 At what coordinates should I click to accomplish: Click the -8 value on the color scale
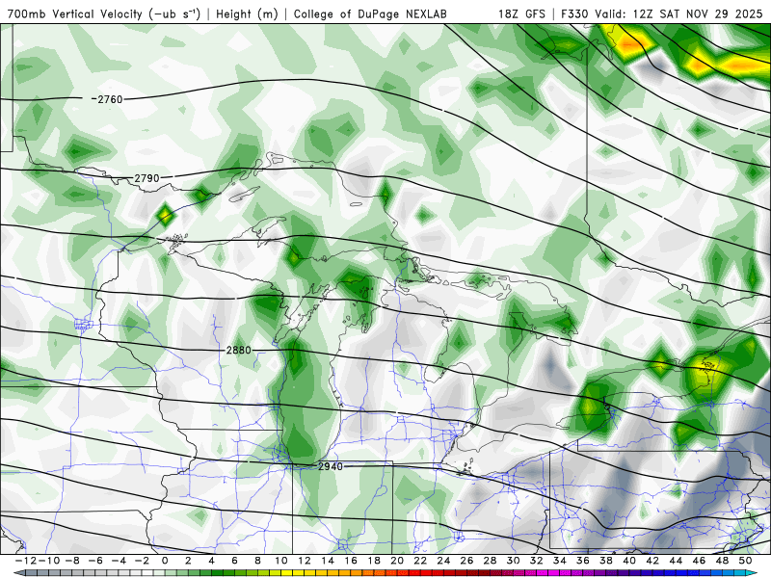point(71,561)
